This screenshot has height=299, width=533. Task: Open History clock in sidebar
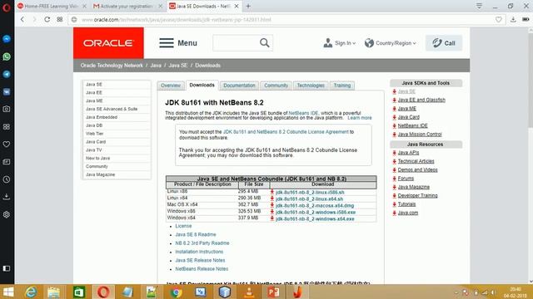(x=7, y=179)
